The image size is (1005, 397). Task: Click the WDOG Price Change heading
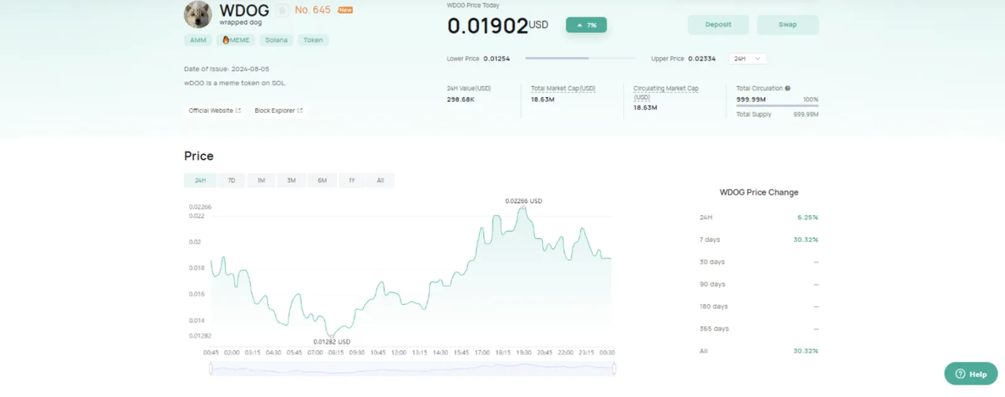[x=759, y=193]
